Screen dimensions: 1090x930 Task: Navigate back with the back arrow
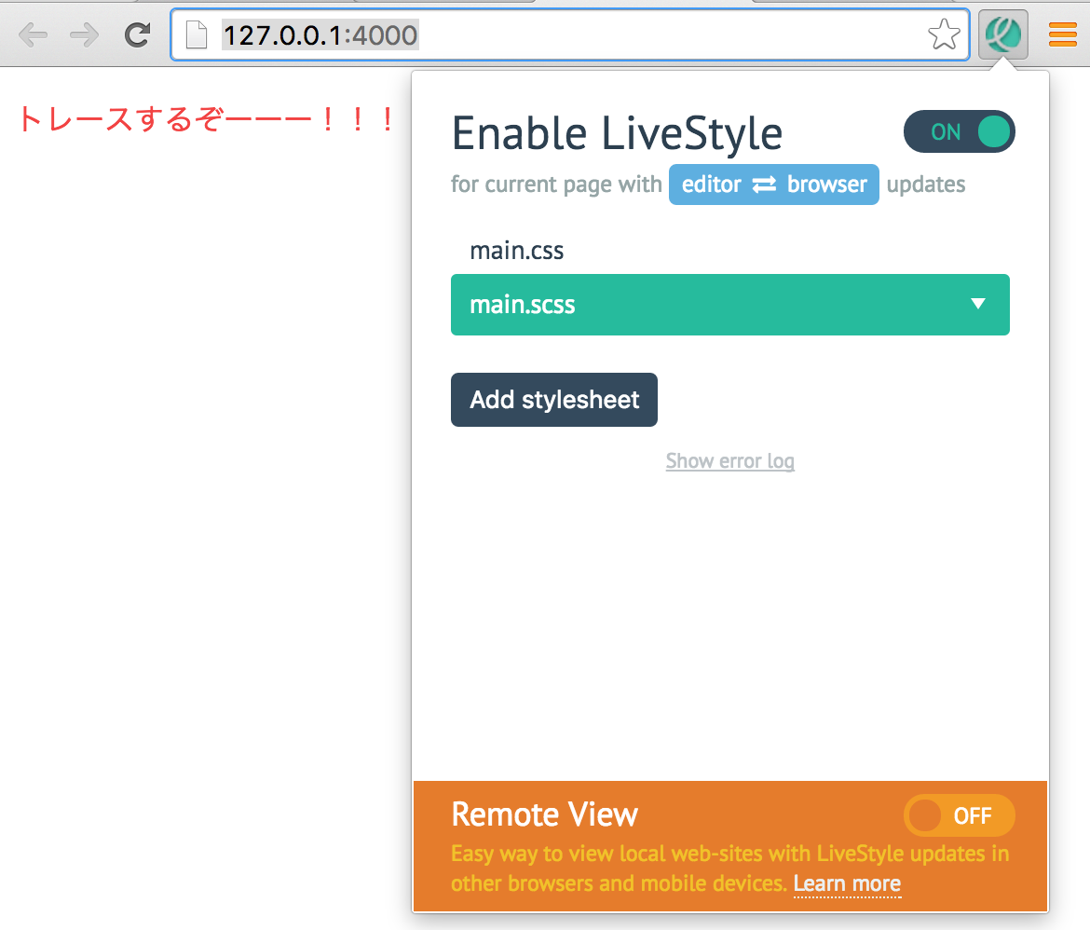tap(34, 34)
